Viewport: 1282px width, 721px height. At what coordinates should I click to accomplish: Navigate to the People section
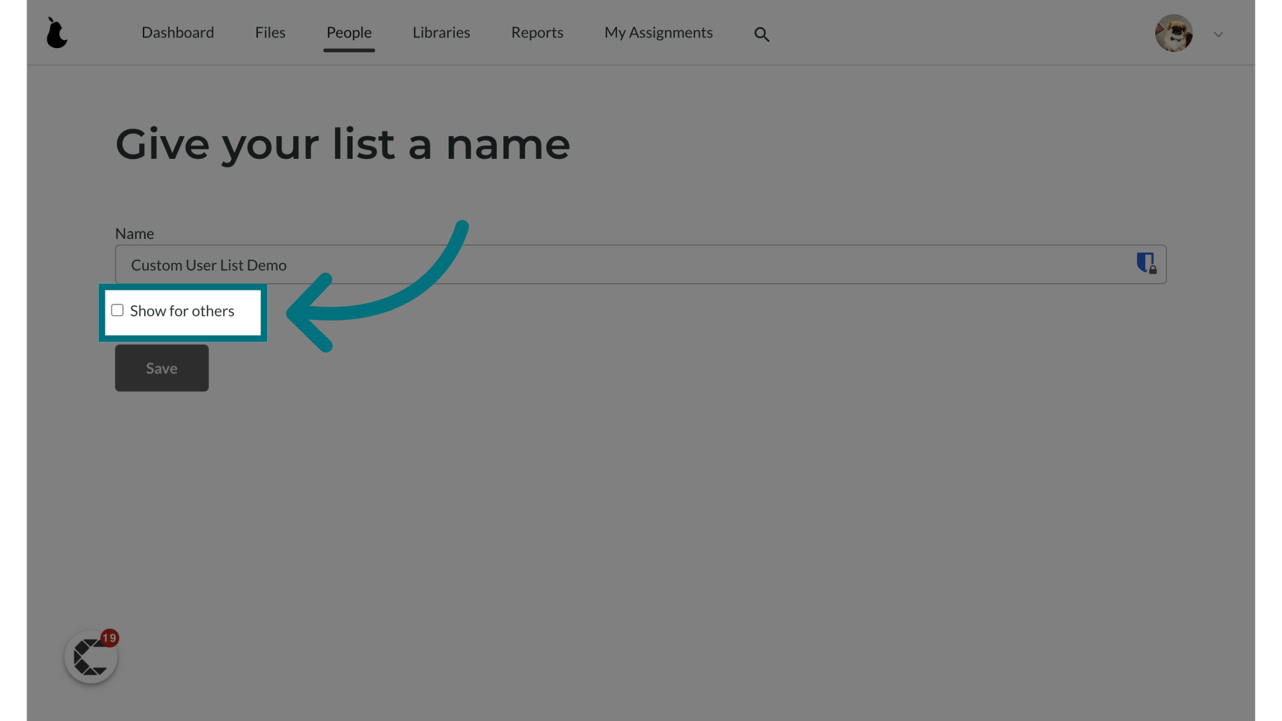coord(349,31)
